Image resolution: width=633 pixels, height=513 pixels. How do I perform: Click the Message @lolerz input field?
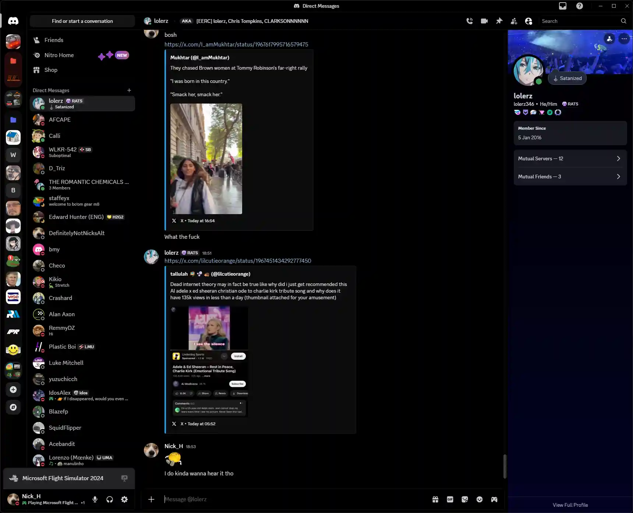click(x=294, y=499)
